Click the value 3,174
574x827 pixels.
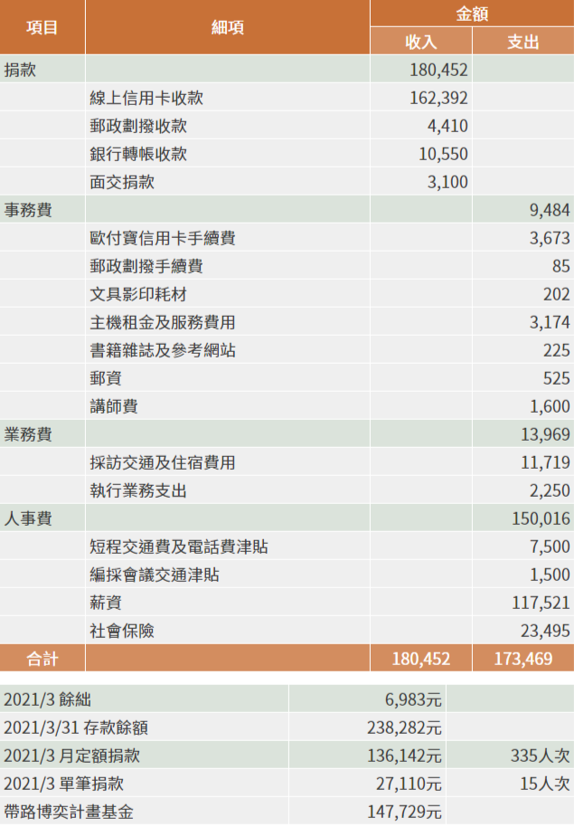[x=550, y=322]
